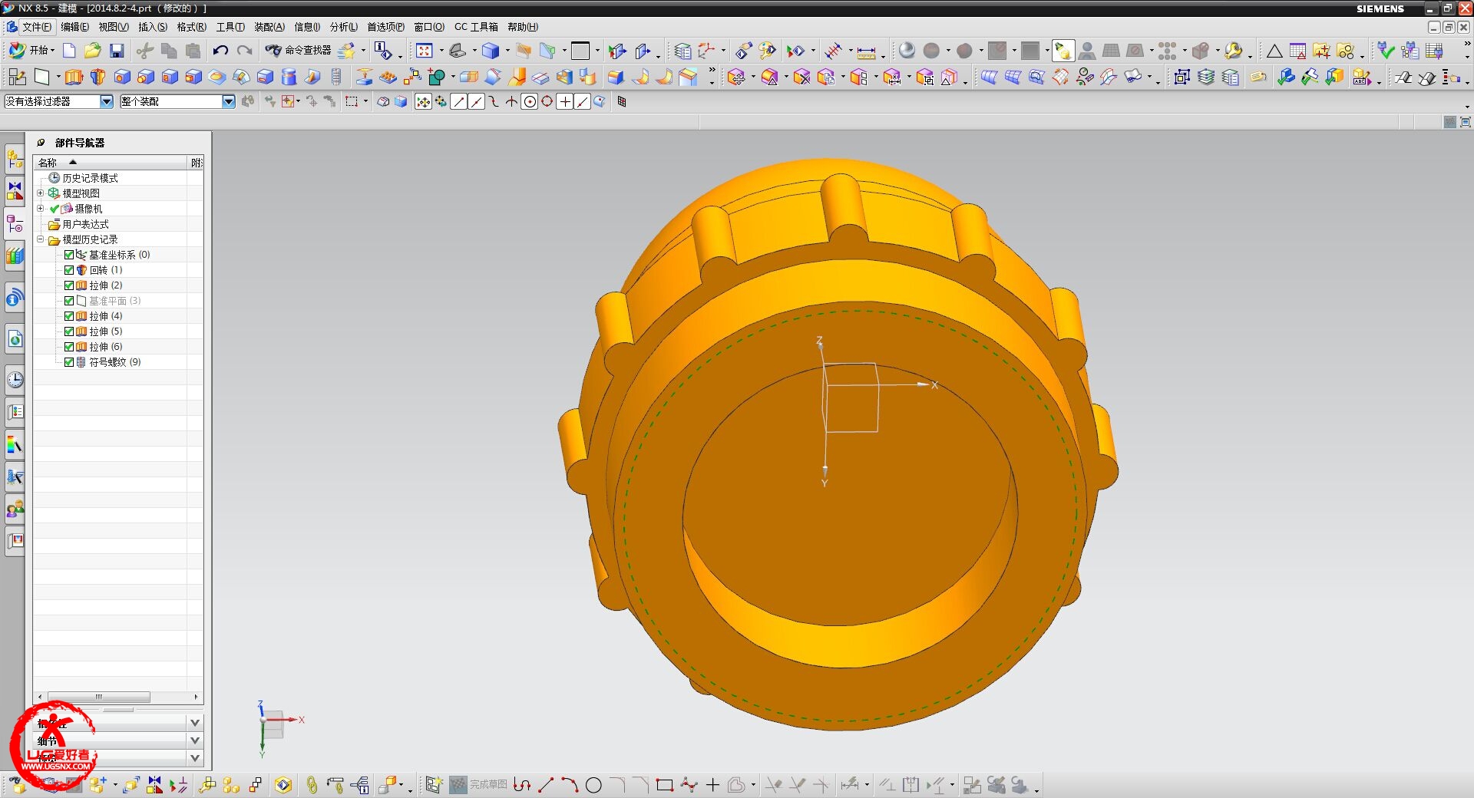The image size is (1474, 798).
Task: Open the Command Finder (命令查找器)
Action: point(298,51)
